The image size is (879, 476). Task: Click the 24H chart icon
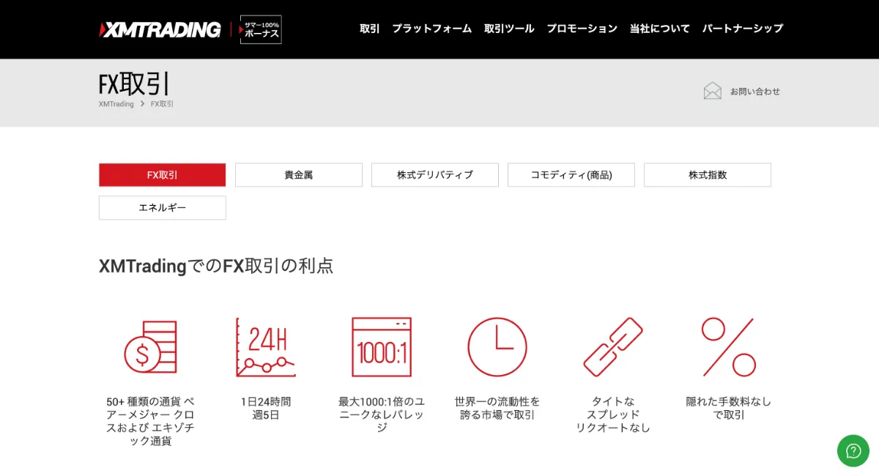(x=265, y=346)
